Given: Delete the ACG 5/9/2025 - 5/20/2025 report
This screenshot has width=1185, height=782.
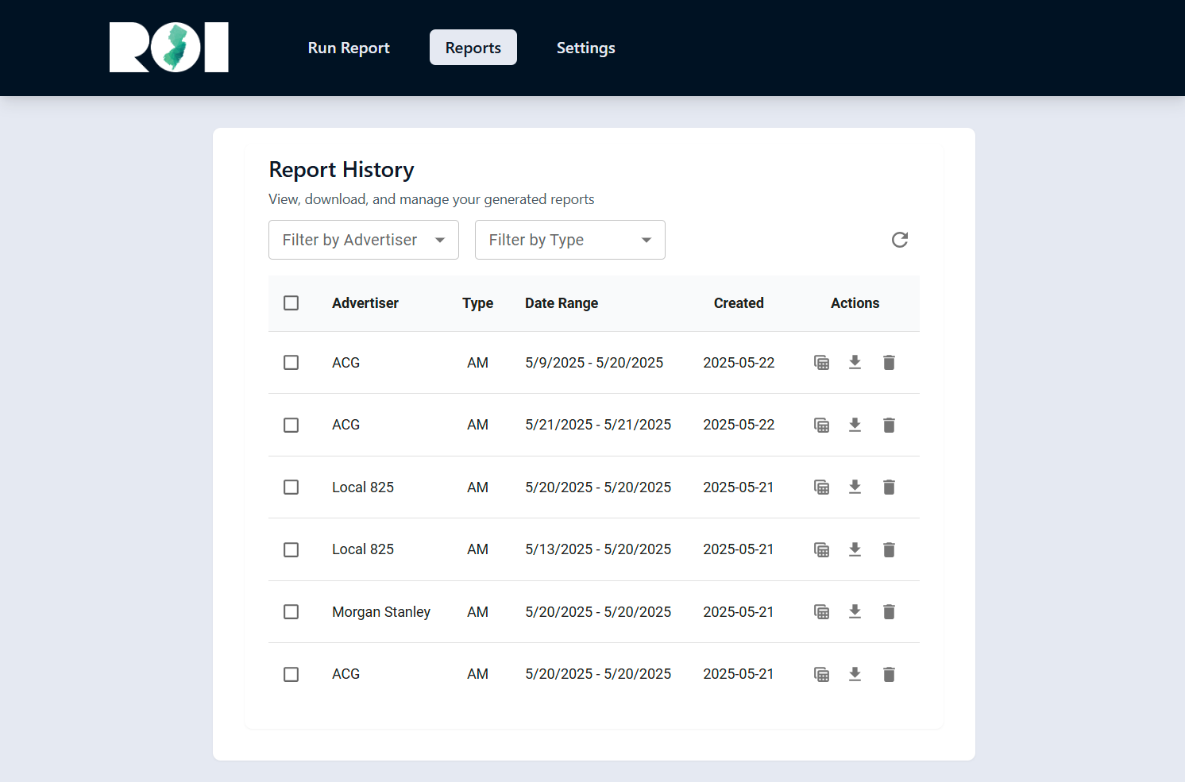Looking at the screenshot, I should coord(889,363).
